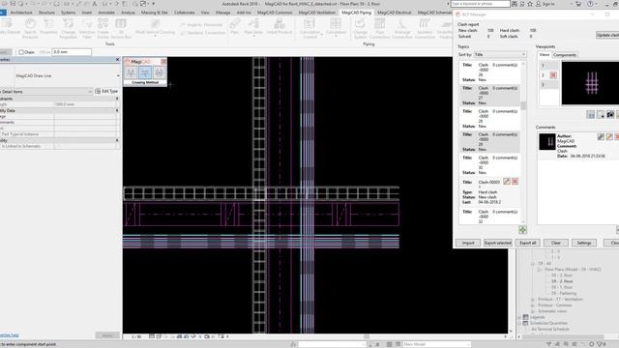Screen dimensions: 619x348
Task: Edit the Clash-0000 topic with pencil icon
Action: click(507, 182)
